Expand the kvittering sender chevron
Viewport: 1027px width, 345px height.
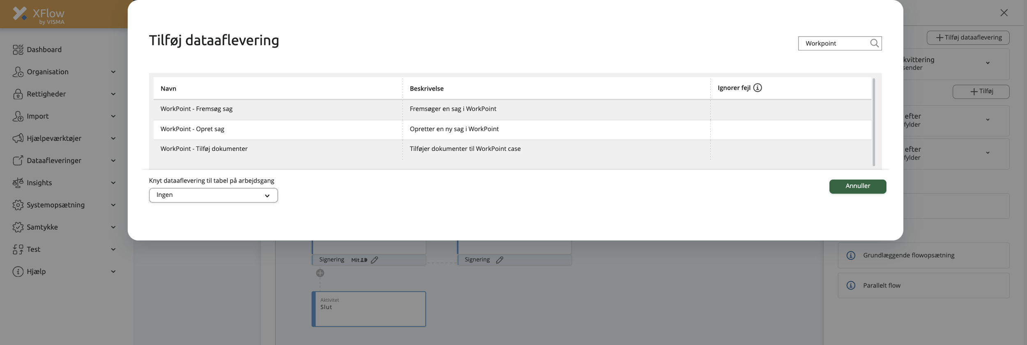click(x=988, y=63)
